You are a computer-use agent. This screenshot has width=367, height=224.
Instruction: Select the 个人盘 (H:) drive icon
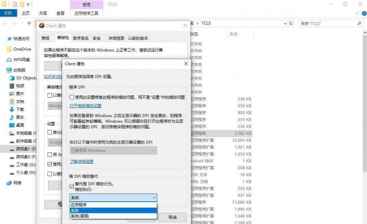pyautogui.click(x=12, y=173)
